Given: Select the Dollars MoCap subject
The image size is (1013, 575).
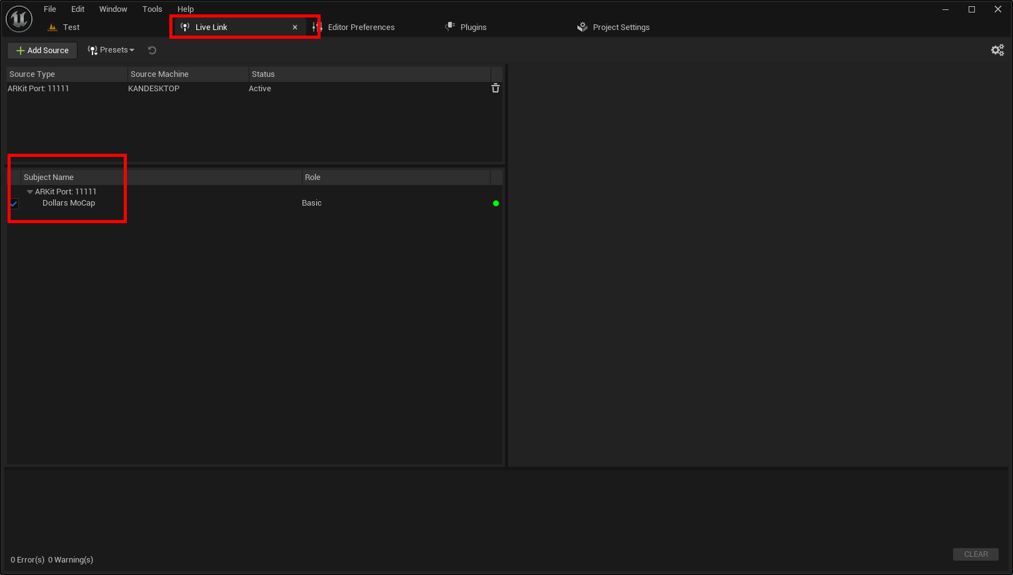Looking at the screenshot, I should [69, 203].
